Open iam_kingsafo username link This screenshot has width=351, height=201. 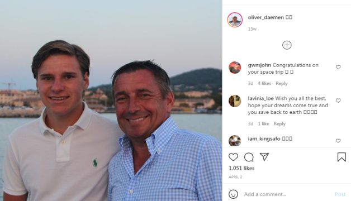coord(264,138)
